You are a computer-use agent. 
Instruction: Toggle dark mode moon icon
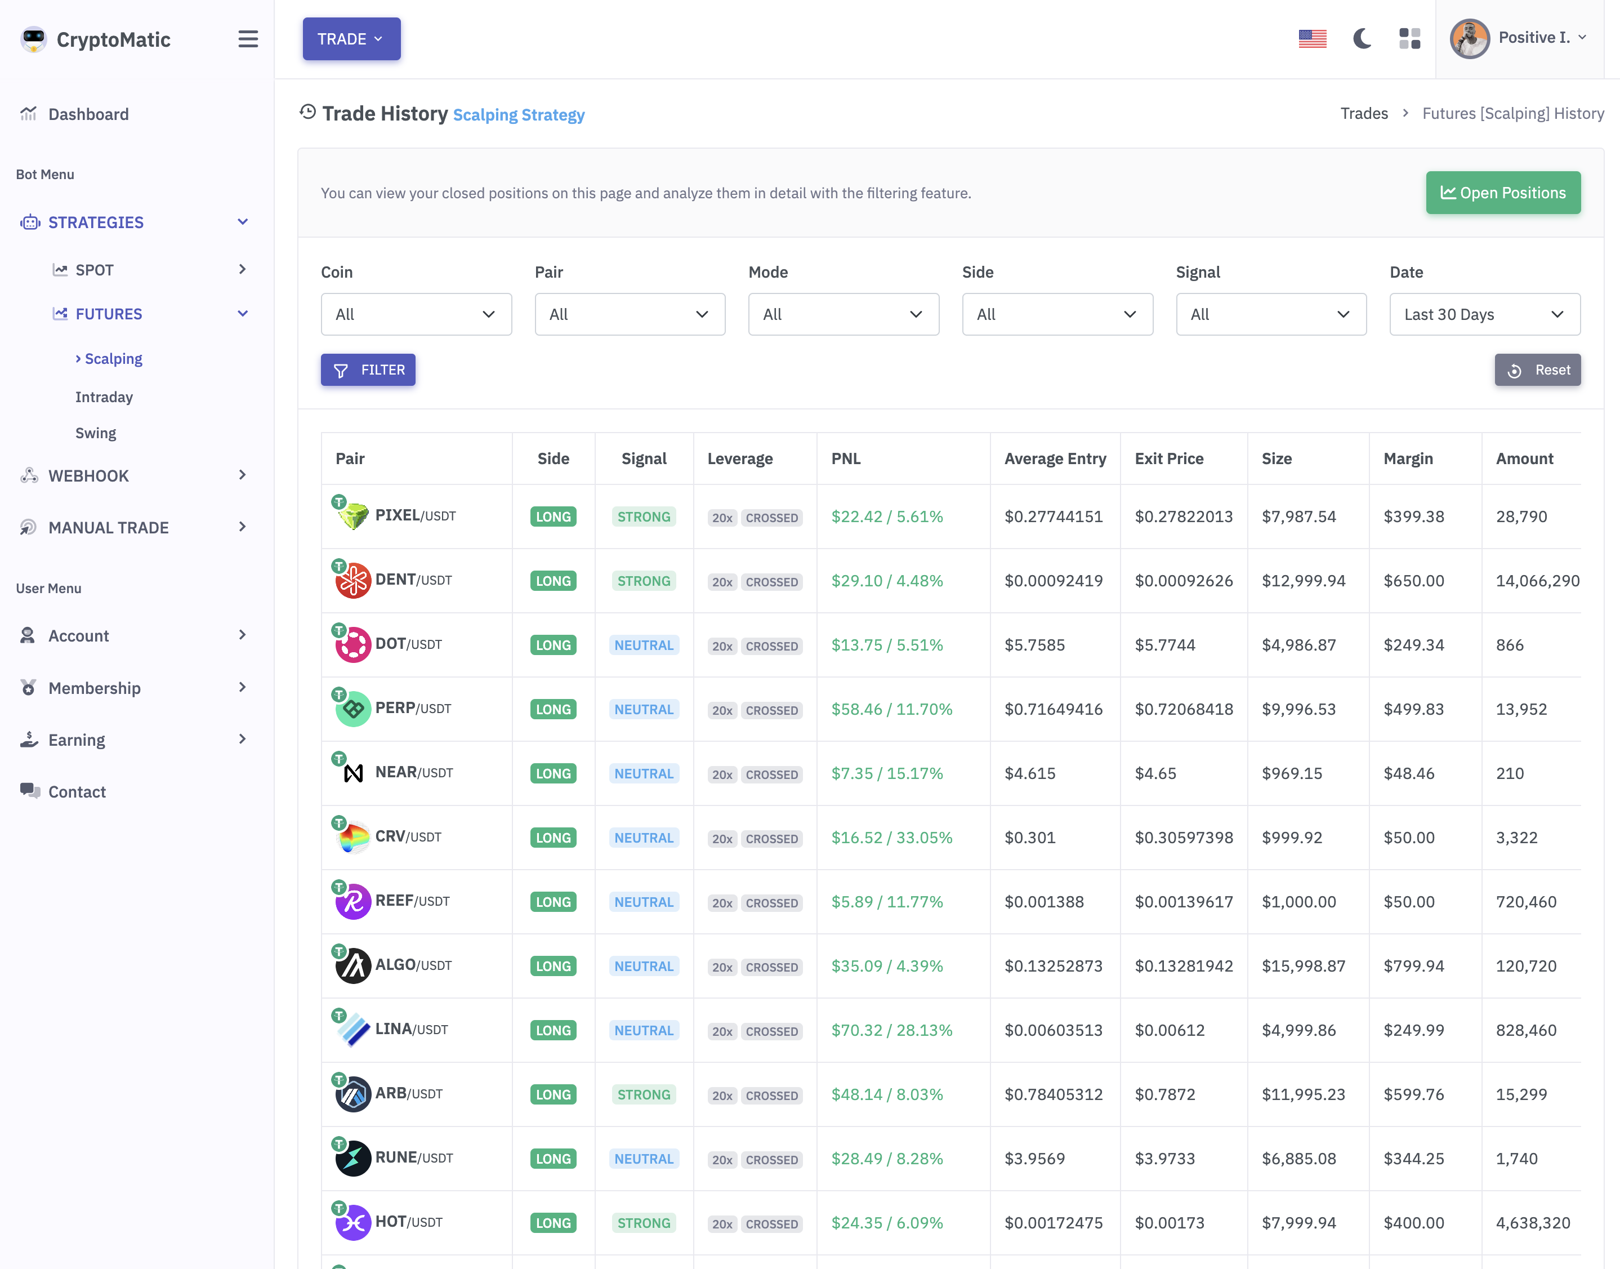click(1362, 39)
